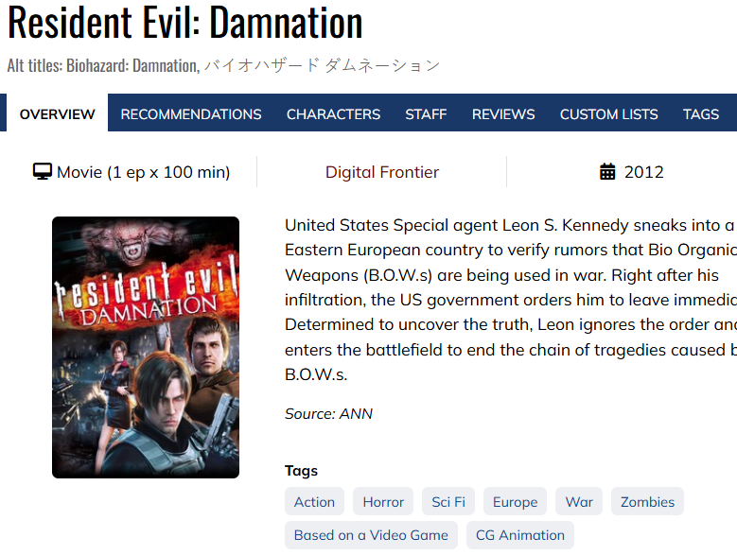Switch to the Recommendations tab
The height and width of the screenshot is (555, 737).
[x=191, y=114]
